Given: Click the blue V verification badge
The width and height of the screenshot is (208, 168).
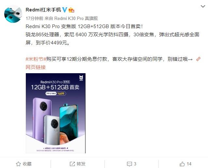Looking at the screenshot, I should [x=65, y=10].
